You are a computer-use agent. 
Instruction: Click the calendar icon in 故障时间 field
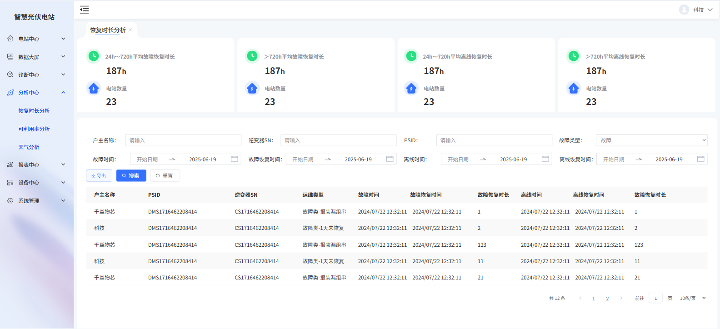pos(235,159)
